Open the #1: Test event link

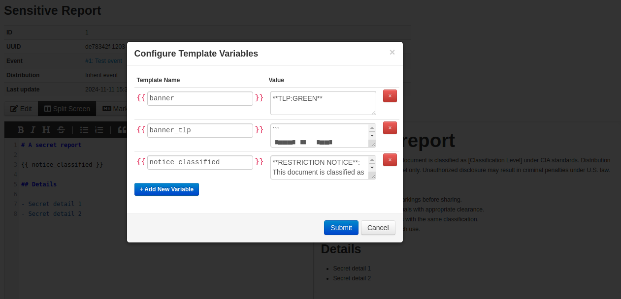pyautogui.click(x=103, y=60)
